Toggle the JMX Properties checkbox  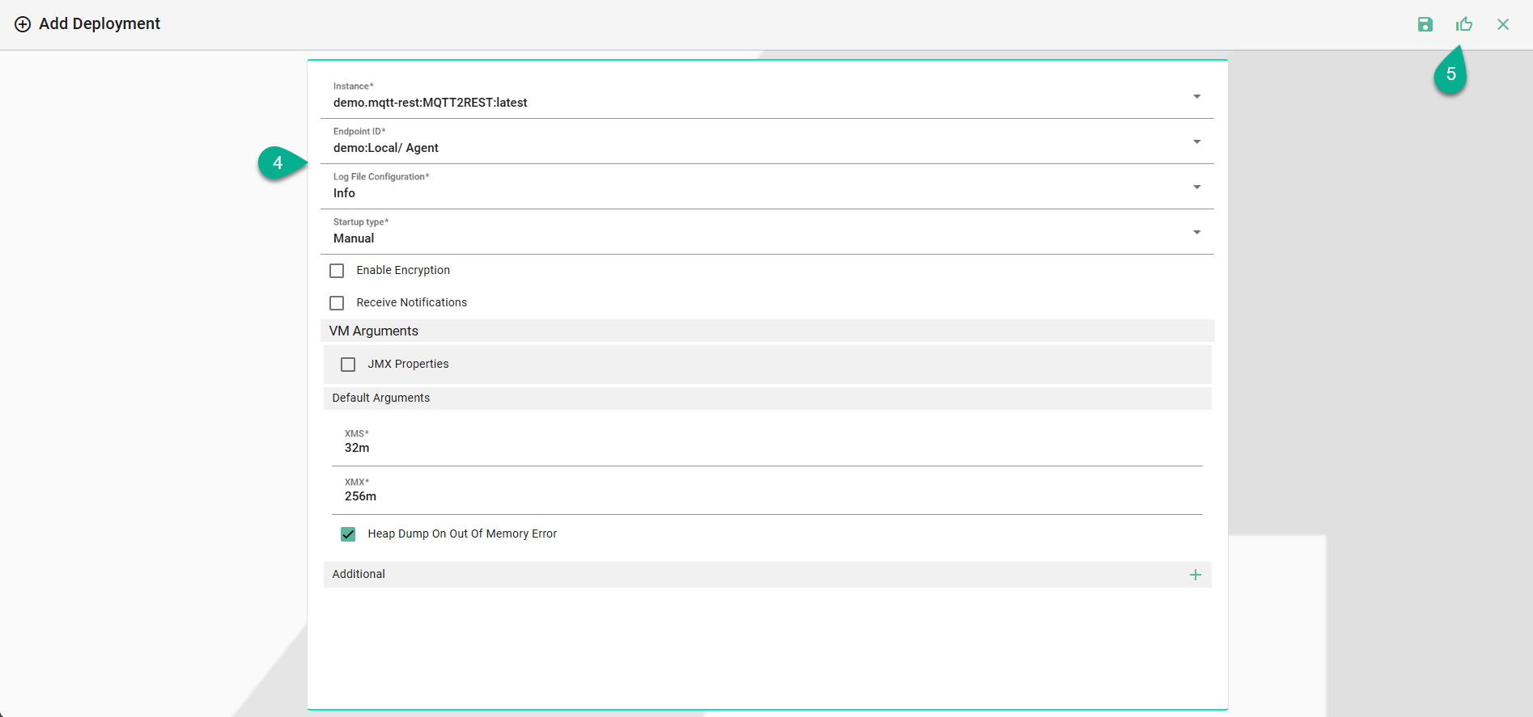click(348, 365)
